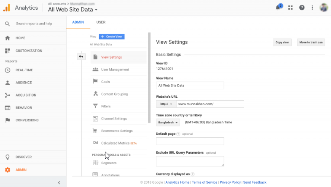Open the All Web Site Data account selector
This screenshot has width=331, height=187.
pyautogui.click(x=73, y=9)
